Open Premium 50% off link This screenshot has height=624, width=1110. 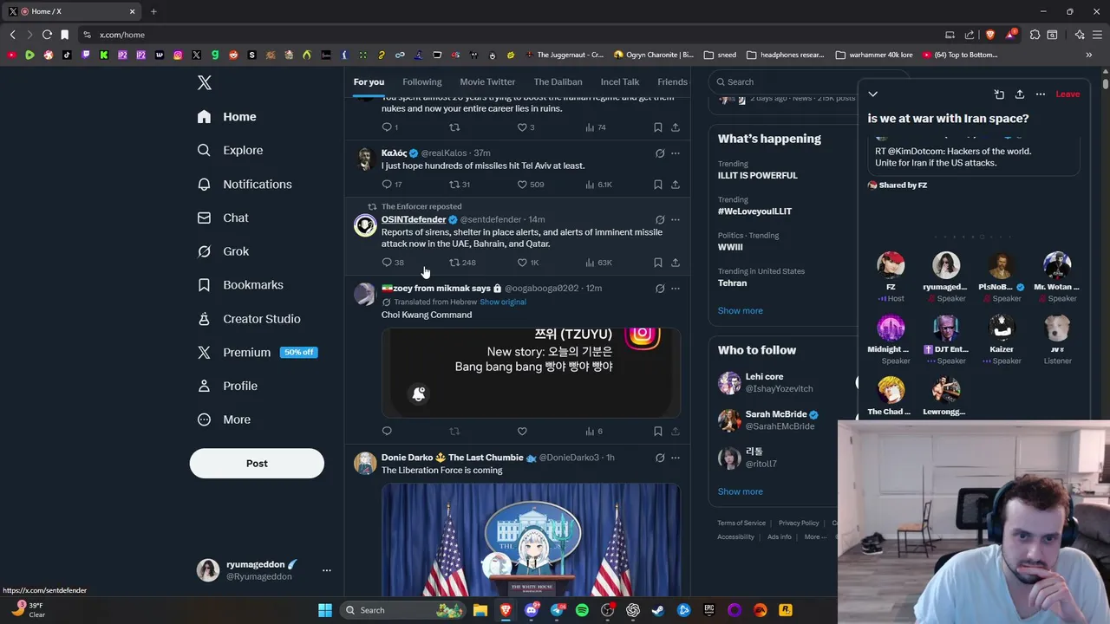pyautogui.click(x=257, y=352)
